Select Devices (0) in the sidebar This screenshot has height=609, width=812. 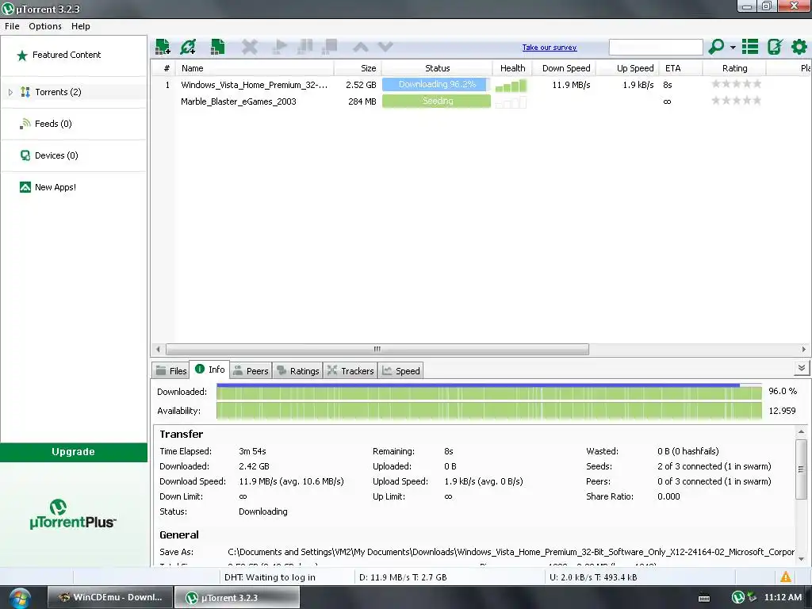56,155
